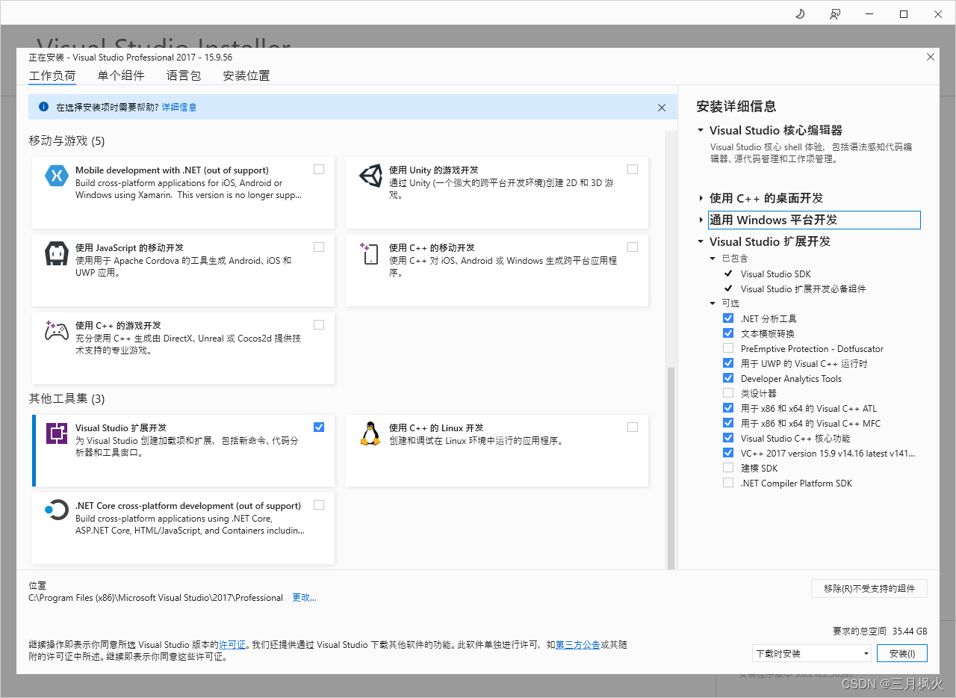Click the Unity game development icon
The image size is (956, 698).
(x=370, y=176)
